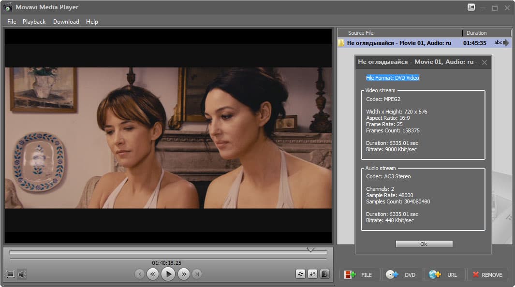The height and width of the screenshot is (287, 515).
Task: Expand the abc subtitles arrow
Action: tap(505, 43)
